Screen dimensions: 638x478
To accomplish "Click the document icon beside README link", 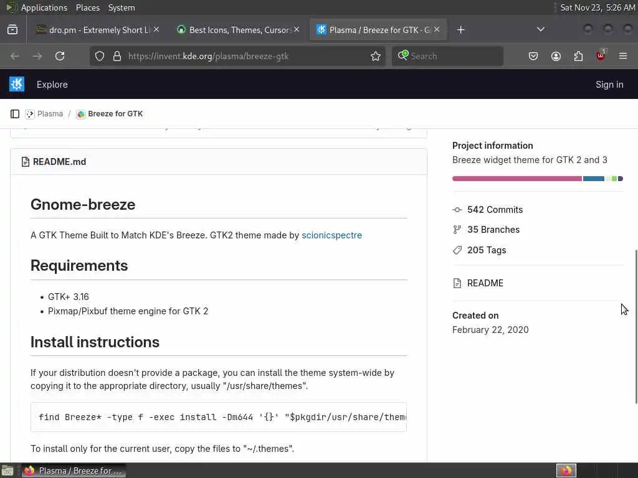I will 457,283.
